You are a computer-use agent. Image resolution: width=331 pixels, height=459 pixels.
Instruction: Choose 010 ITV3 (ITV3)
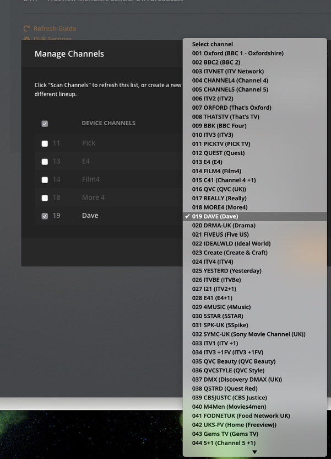(255, 135)
